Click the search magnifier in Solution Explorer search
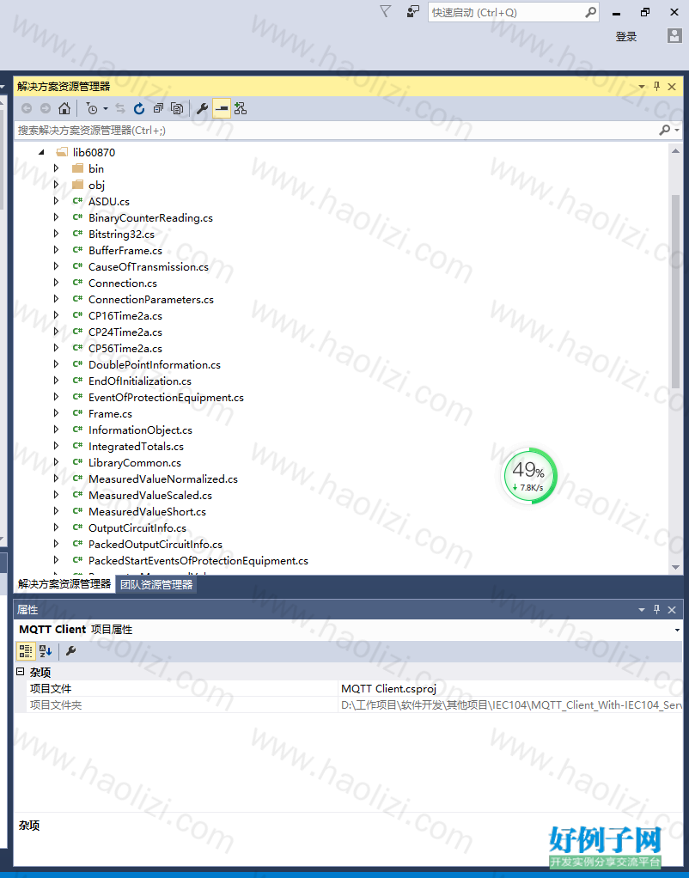The image size is (689, 878). (x=664, y=130)
